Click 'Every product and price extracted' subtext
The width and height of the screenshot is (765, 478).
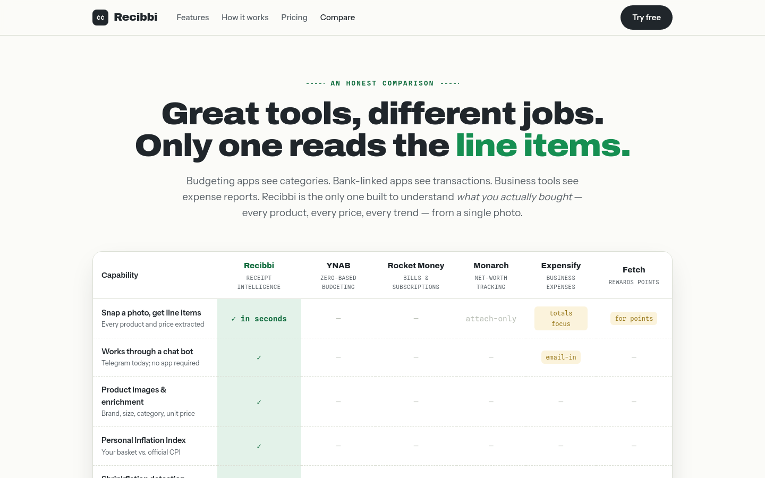pyautogui.click(x=153, y=325)
